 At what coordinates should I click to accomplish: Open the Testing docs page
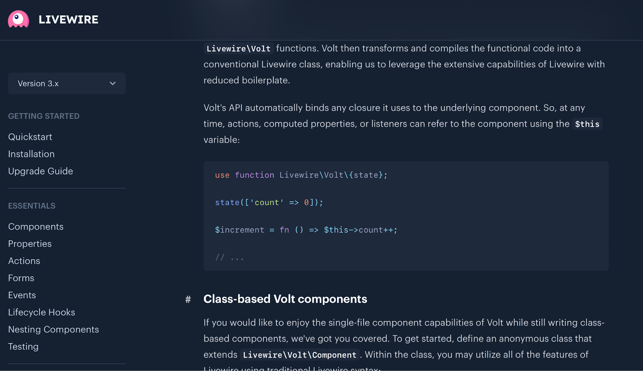pos(23,347)
